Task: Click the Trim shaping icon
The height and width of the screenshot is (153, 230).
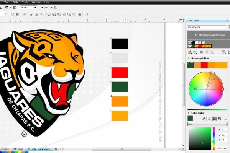Action: click(x=54, y=14)
